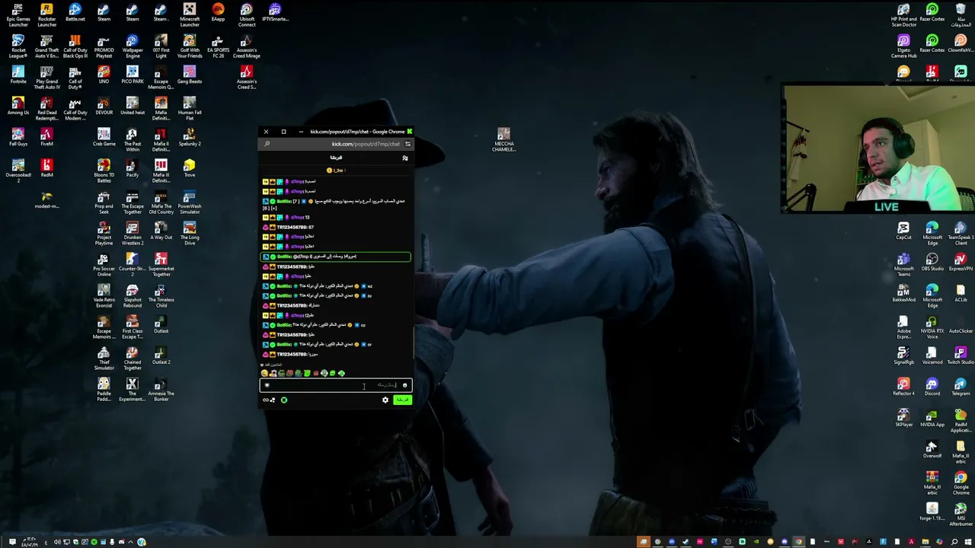Select the UNO game icon
The width and height of the screenshot is (975, 548).
[104, 75]
